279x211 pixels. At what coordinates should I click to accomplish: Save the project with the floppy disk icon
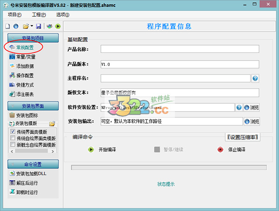39,26
